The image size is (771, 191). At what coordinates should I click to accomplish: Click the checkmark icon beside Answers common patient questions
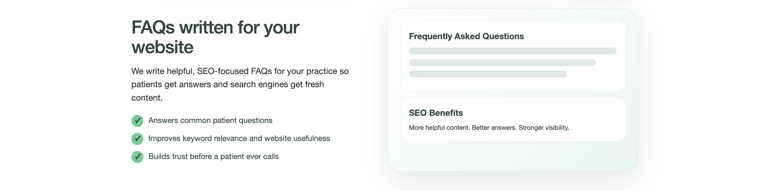click(137, 121)
